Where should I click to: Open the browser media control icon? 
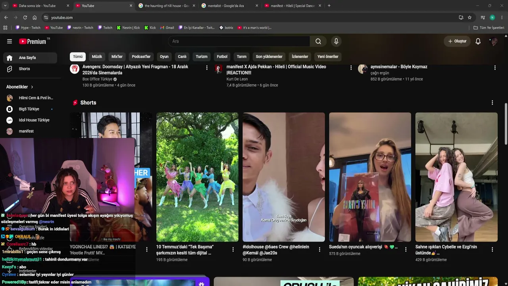pyautogui.click(x=483, y=17)
